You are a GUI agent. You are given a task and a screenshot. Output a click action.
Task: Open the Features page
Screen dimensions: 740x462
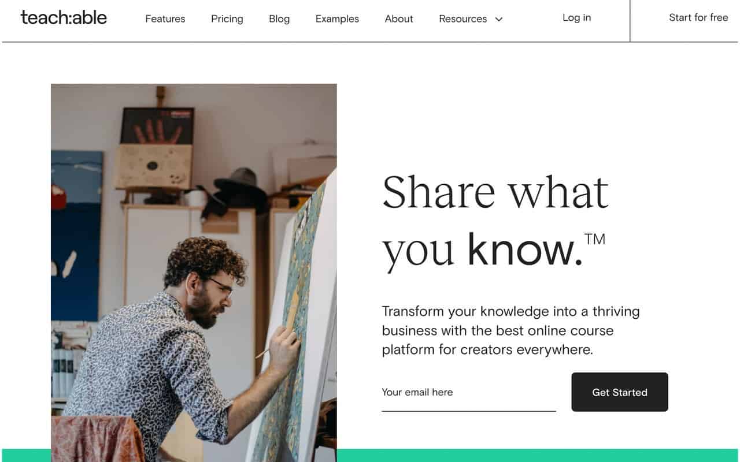click(x=165, y=18)
